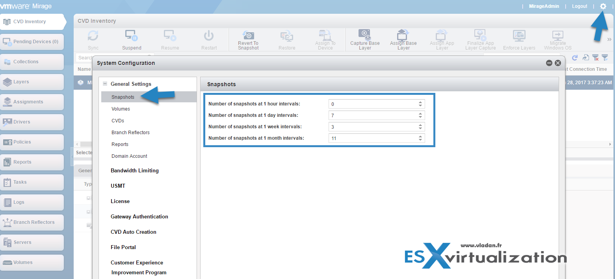Minimize the System Configuration dialog
The image size is (615, 279).
pos(549,63)
